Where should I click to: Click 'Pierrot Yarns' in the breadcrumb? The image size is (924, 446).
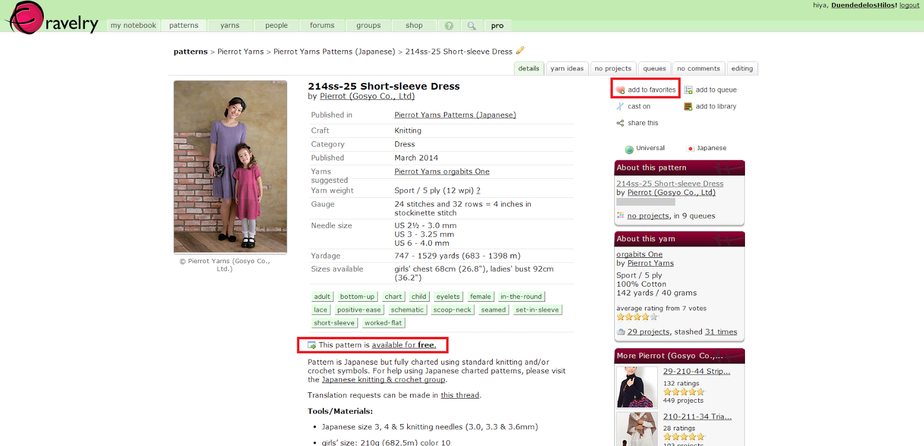click(x=240, y=51)
